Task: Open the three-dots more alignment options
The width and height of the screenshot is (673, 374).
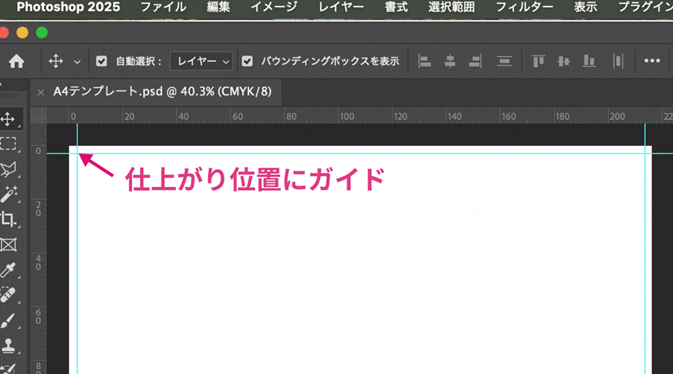Action: point(652,61)
